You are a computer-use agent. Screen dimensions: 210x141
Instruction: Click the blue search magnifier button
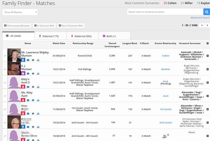coord(207,12)
